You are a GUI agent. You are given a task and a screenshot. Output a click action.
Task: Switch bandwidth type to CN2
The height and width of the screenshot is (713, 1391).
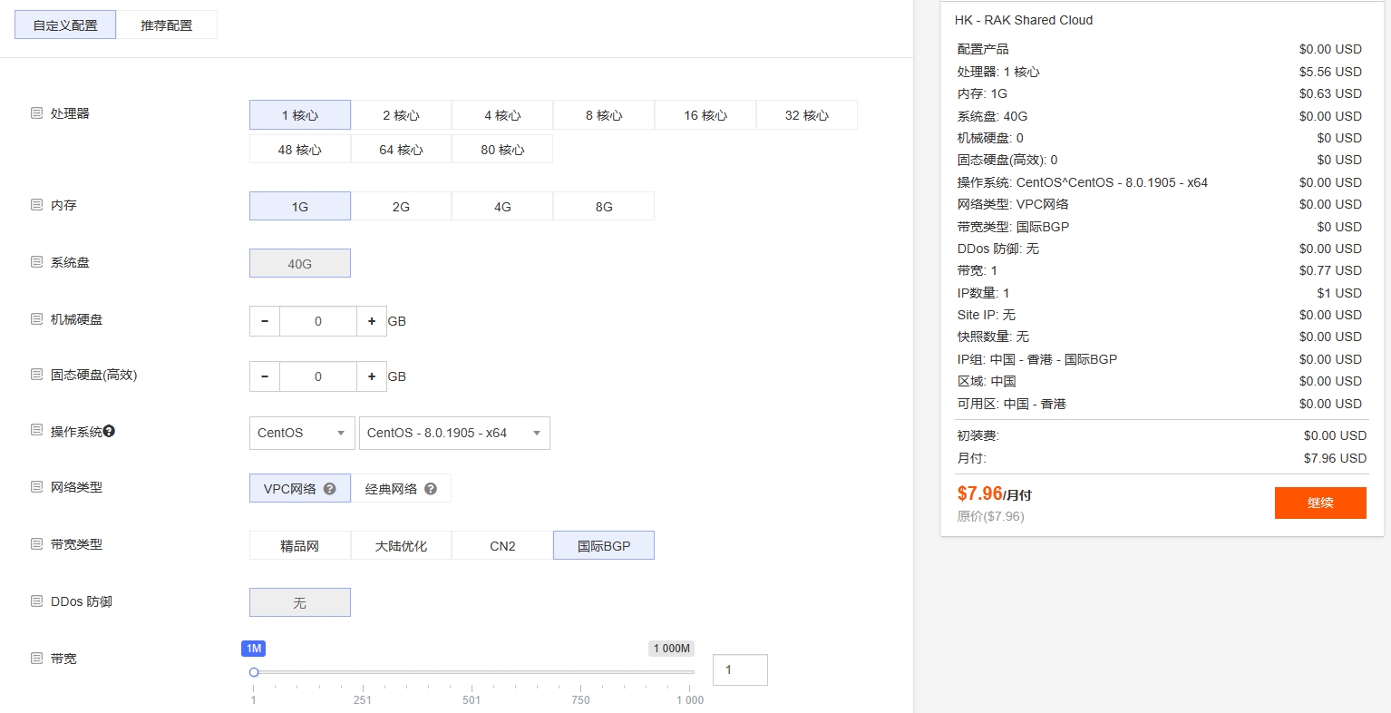[x=502, y=544]
